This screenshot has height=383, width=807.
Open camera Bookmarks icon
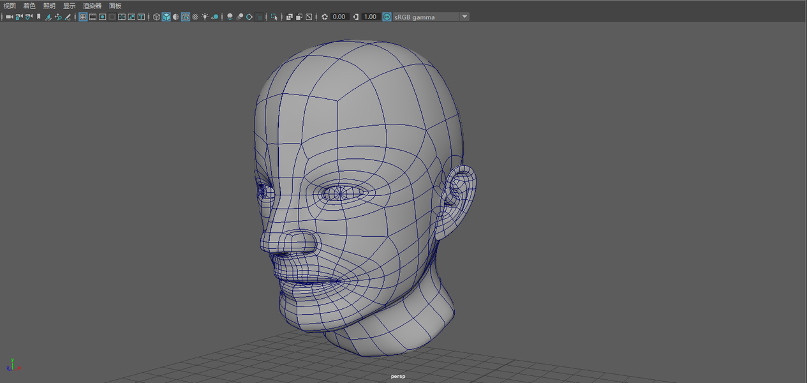click(x=39, y=17)
